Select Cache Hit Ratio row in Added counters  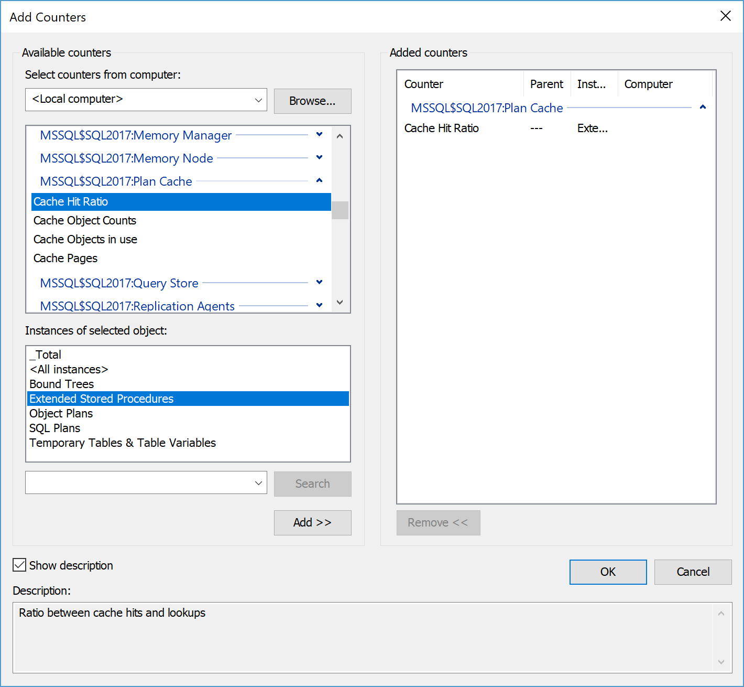point(556,128)
